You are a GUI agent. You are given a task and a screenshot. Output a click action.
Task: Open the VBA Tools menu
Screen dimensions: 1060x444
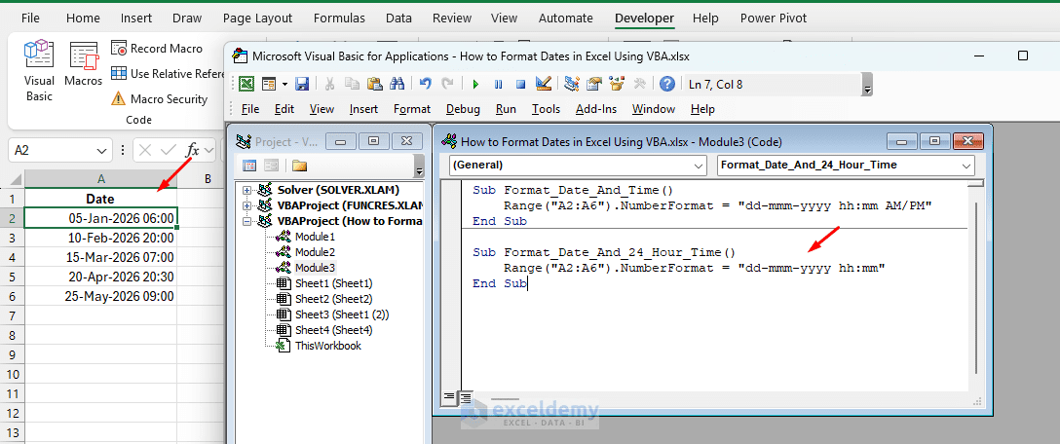coord(546,109)
